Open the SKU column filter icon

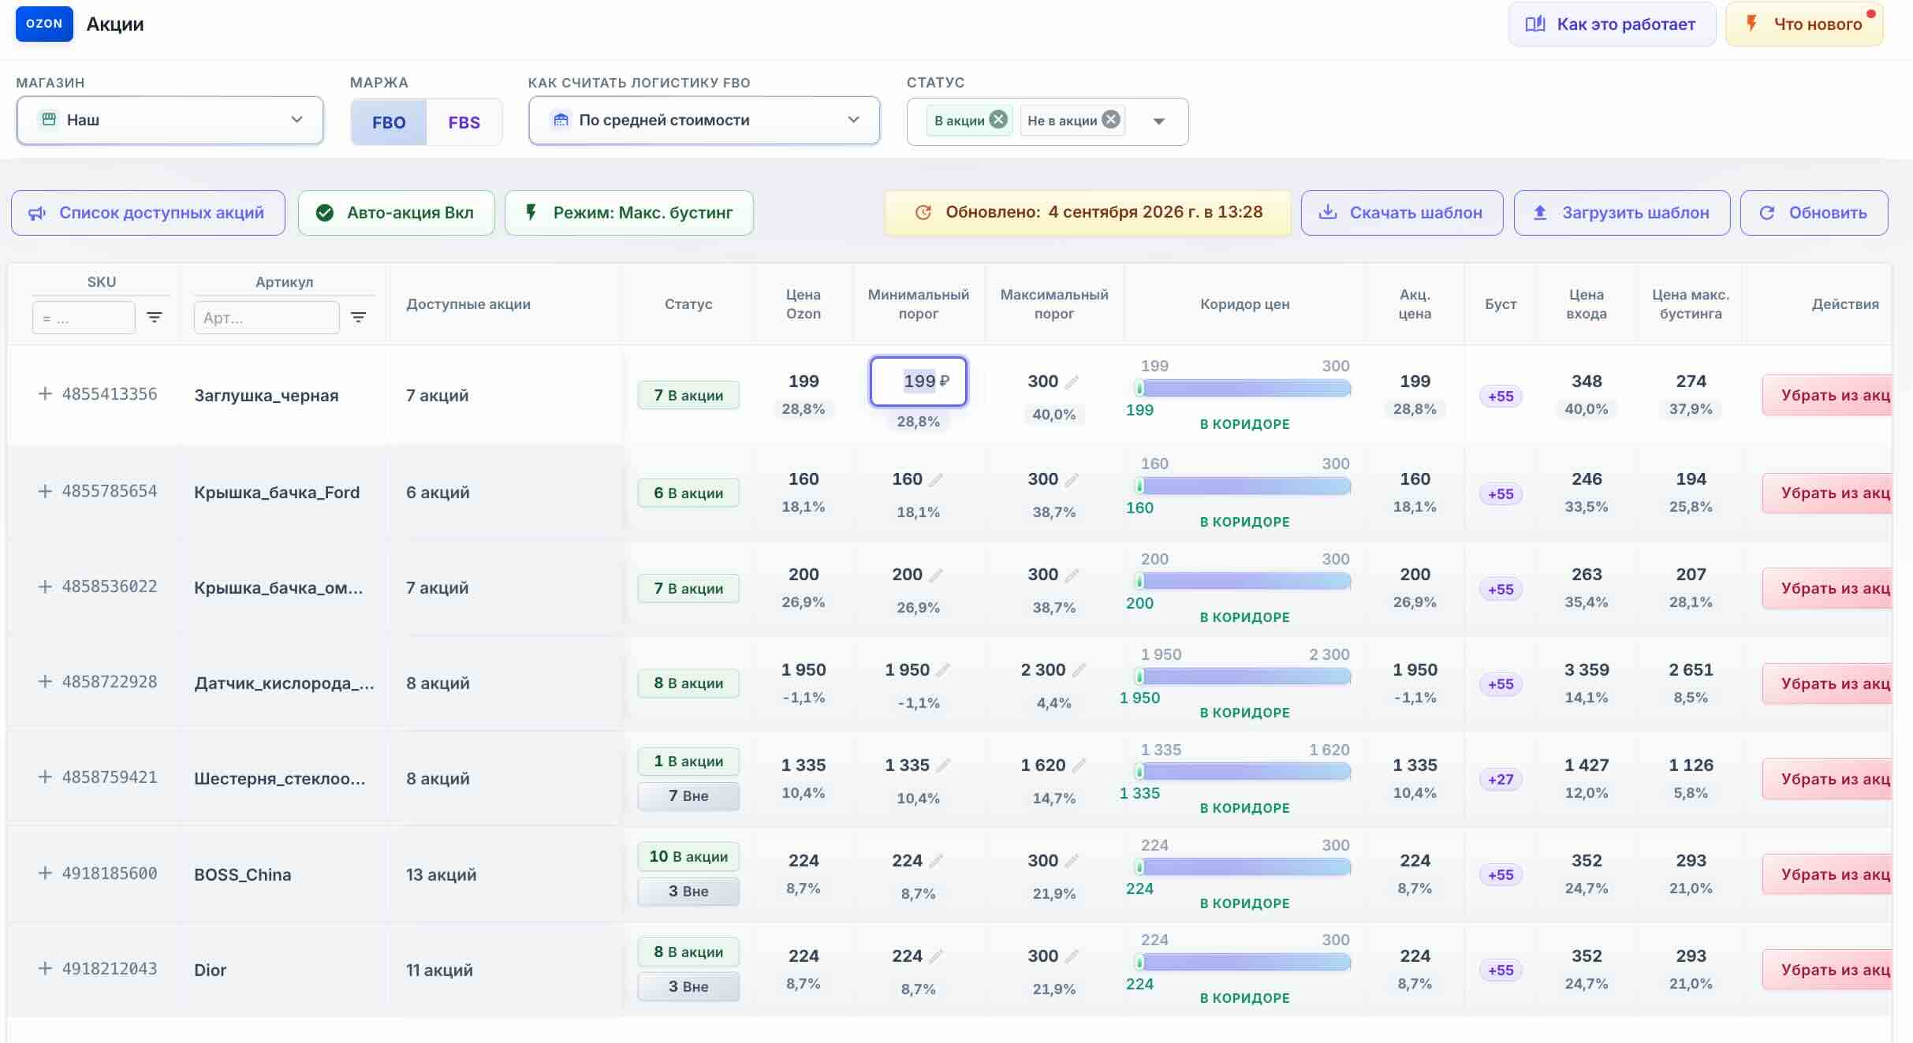click(x=155, y=318)
